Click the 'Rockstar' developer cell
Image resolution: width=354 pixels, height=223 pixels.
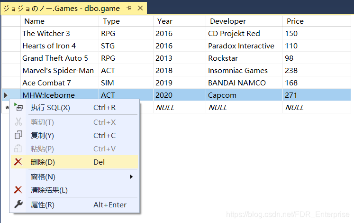[244, 58]
